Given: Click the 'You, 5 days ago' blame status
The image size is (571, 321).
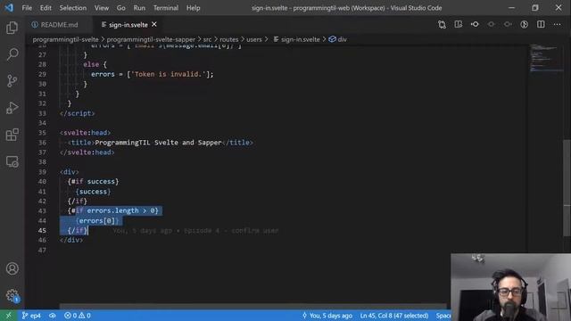Looking at the screenshot, I should 327,316.
